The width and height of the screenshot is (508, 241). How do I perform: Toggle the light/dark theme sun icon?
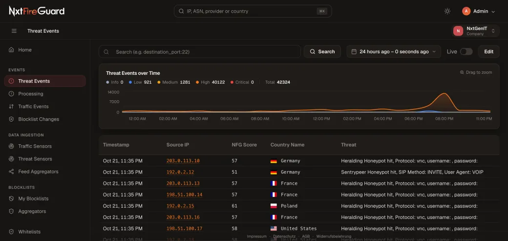coord(447,11)
